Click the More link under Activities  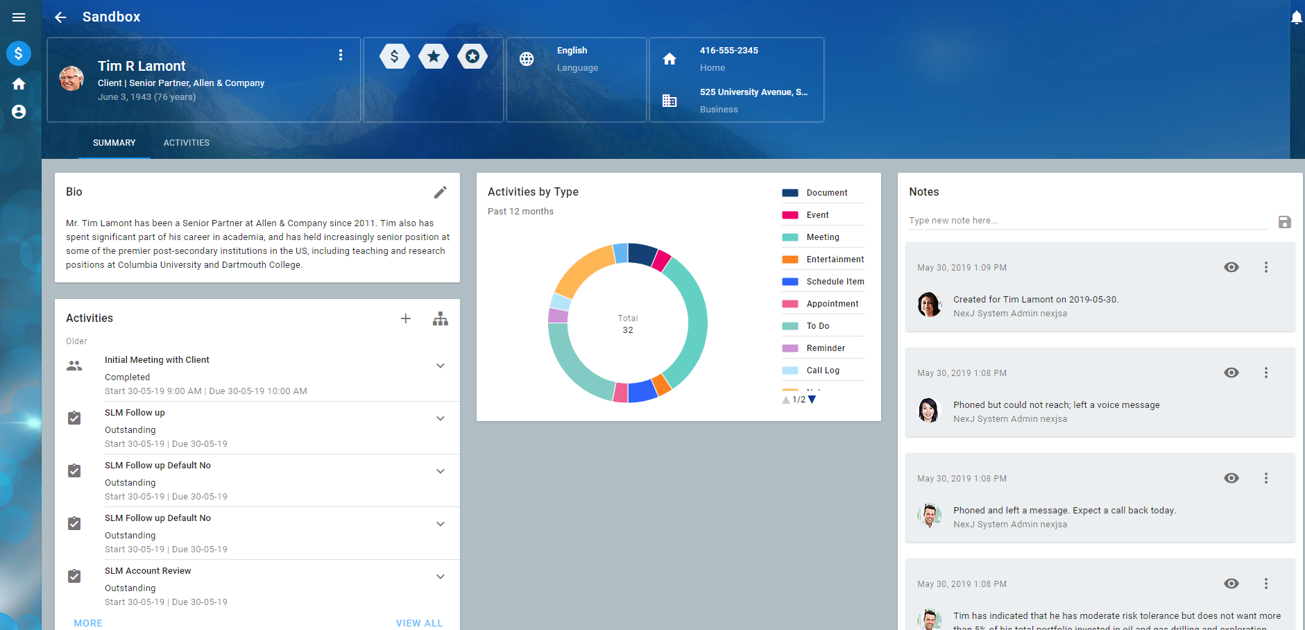click(x=88, y=623)
